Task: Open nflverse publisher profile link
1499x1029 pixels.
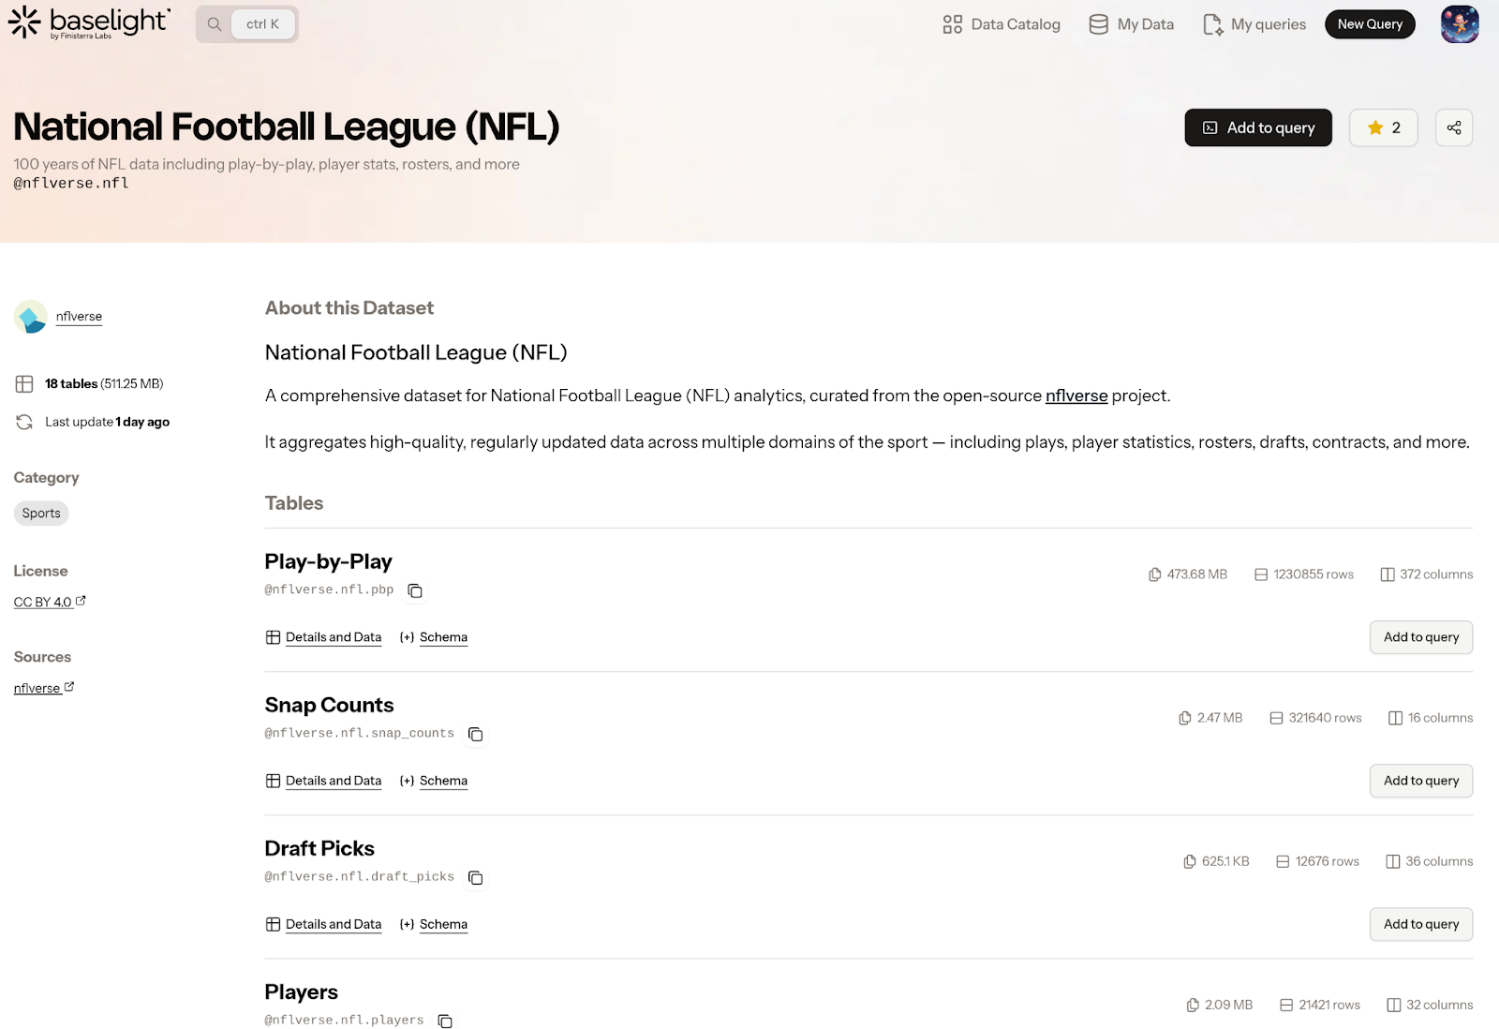Action: [x=79, y=317]
